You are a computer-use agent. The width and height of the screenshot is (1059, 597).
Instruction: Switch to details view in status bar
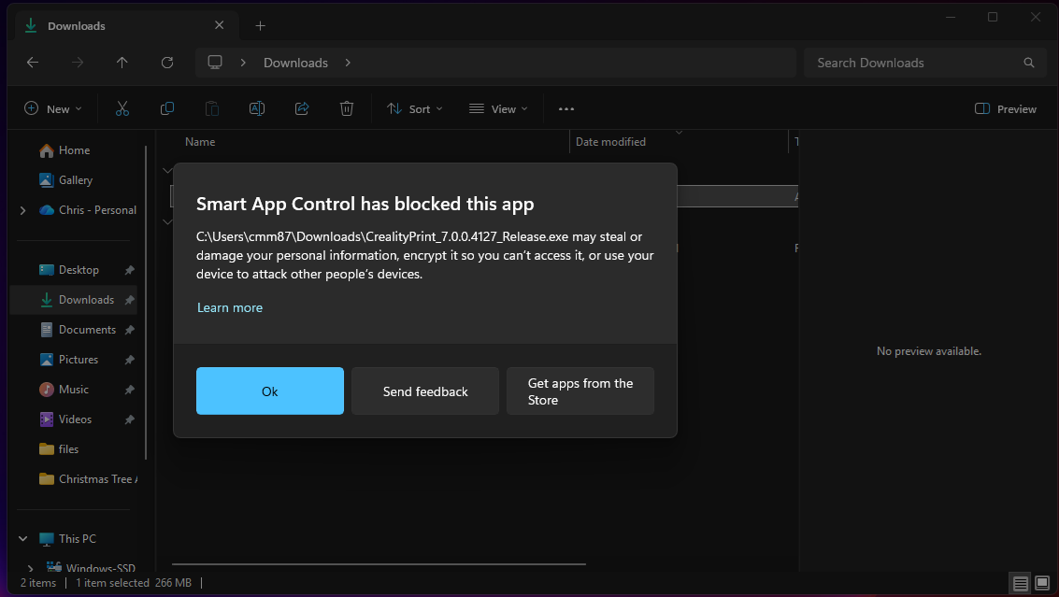coord(1021,583)
